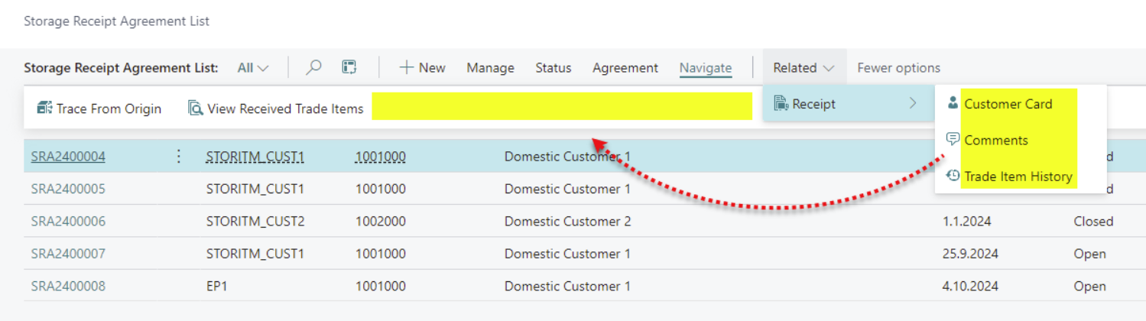This screenshot has width=1146, height=321.
Task: Select the Navigate tab
Action: coord(705,67)
